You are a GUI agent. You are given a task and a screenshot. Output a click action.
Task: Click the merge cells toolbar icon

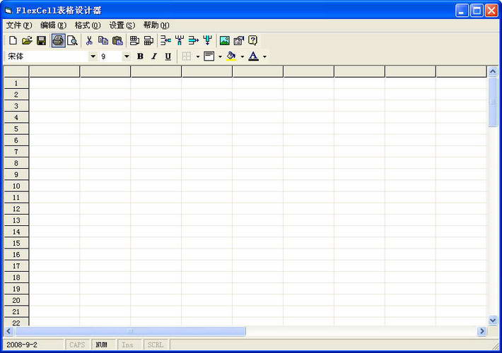click(134, 41)
